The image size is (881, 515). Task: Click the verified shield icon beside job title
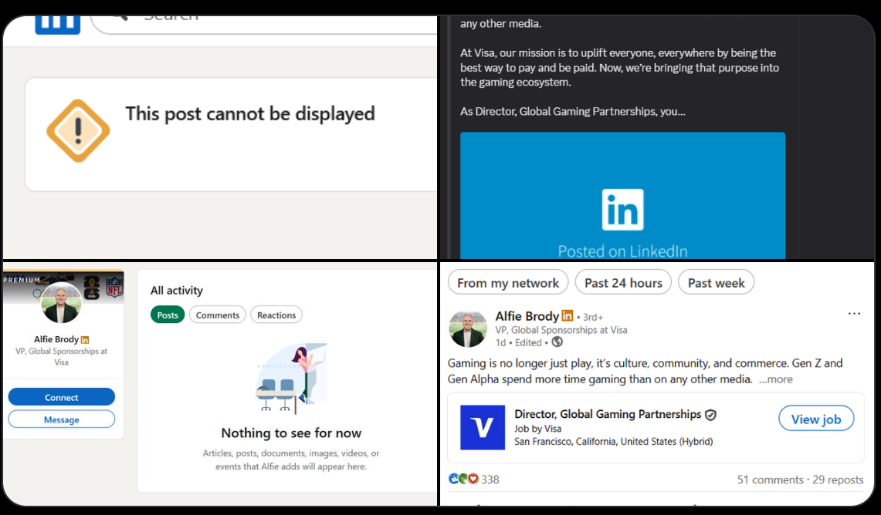710,415
